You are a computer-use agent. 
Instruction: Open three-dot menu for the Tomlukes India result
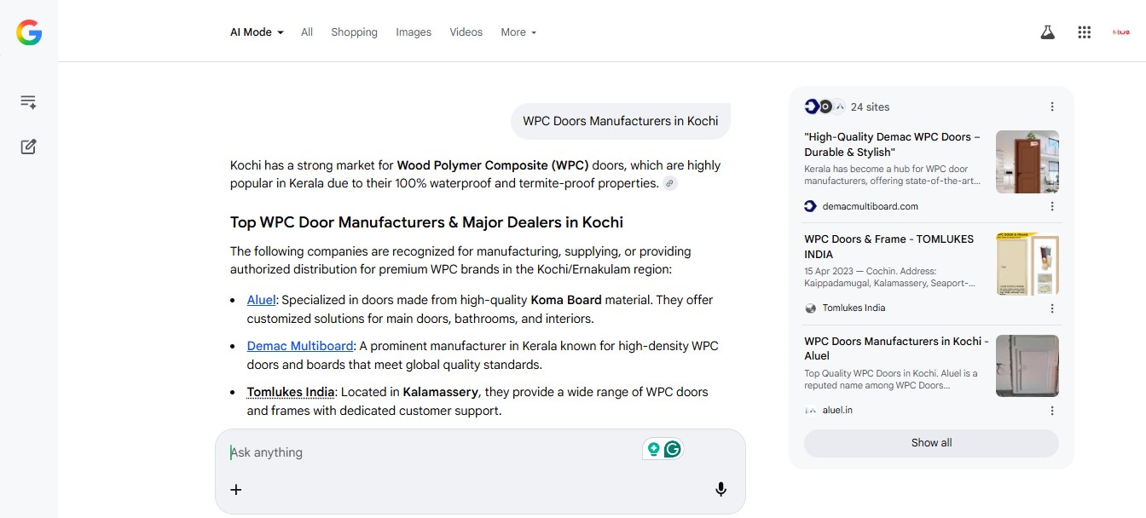coord(1052,308)
